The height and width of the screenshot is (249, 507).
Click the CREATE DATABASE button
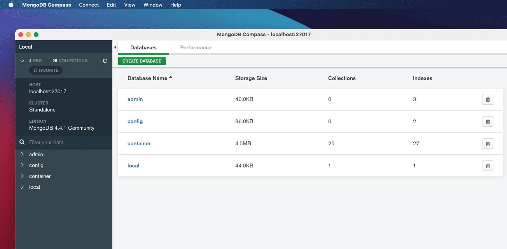[x=142, y=61]
